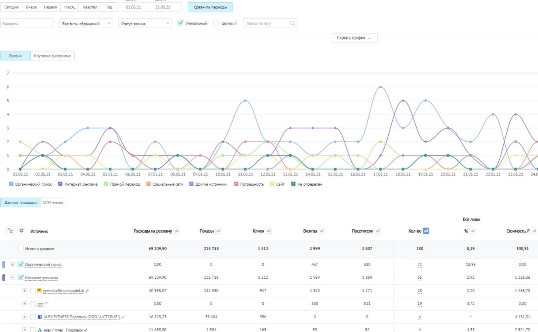
Task: Check the 'cpc' row checkbox
Action: 33,304
